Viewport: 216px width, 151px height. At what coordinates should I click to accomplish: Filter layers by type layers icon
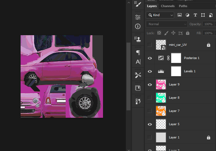tap(195, 15)
